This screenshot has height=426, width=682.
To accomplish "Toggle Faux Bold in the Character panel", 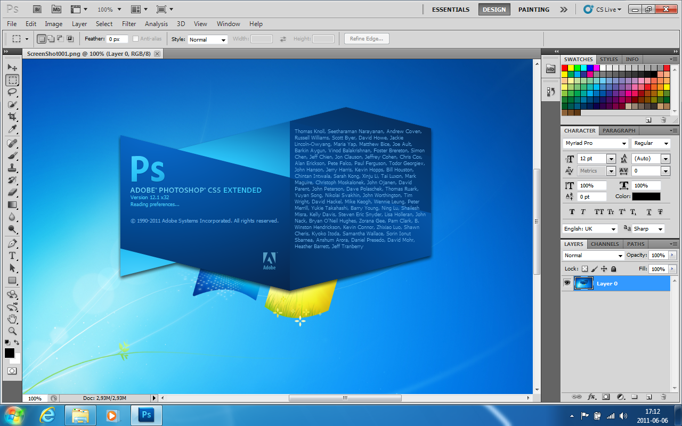I will 572,212.
